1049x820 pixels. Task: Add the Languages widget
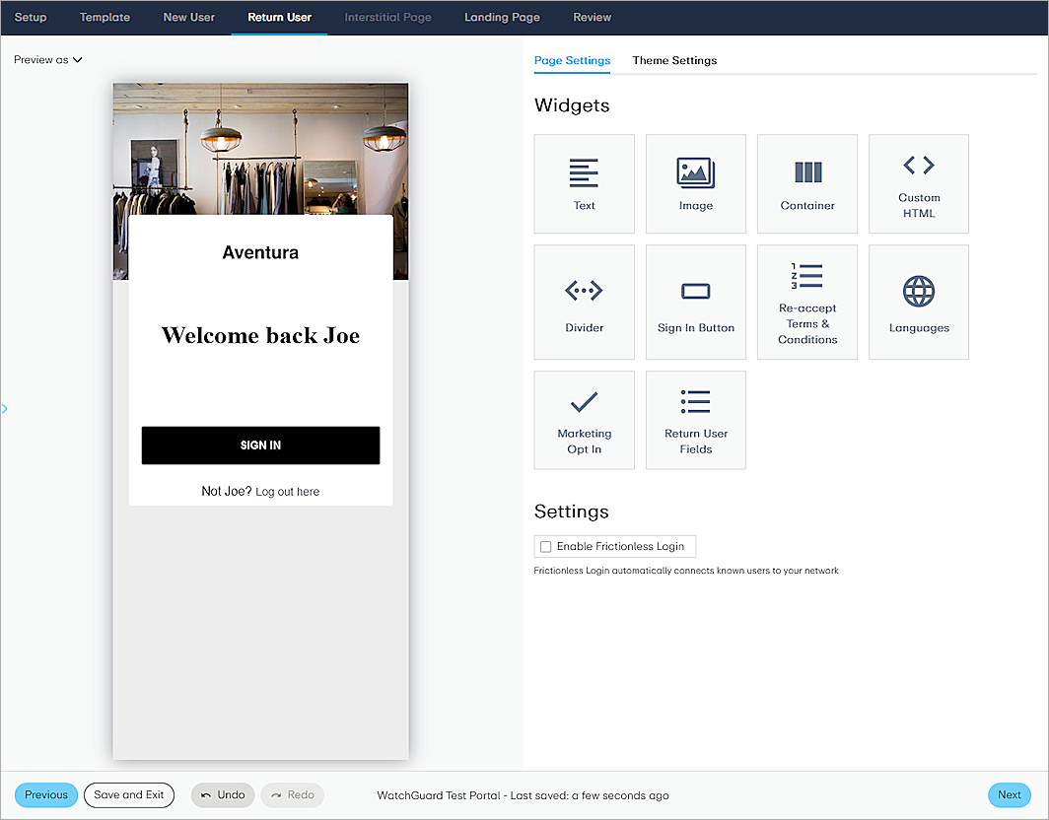pos(918,302)
